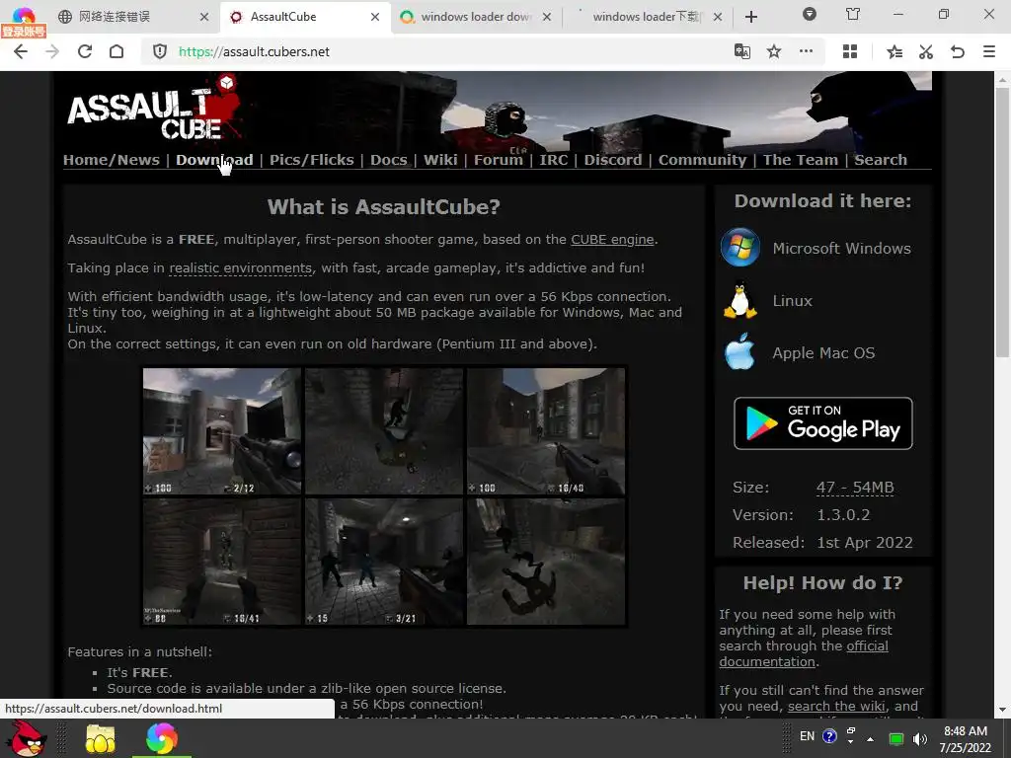This screenshot has width=1011, height=758.
Task: Open the favorites list icon
Action: [894, 51]
